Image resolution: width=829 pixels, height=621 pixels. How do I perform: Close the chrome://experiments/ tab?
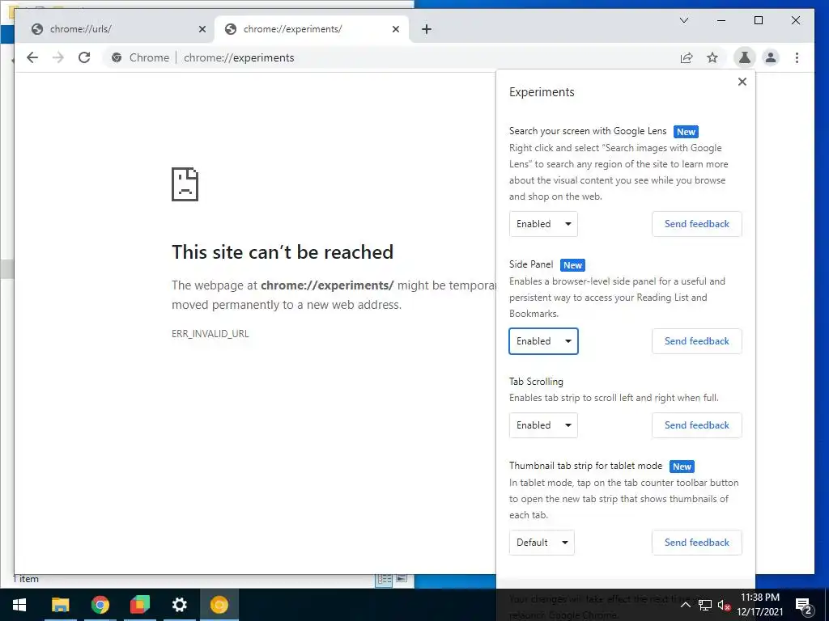[395, 29]
